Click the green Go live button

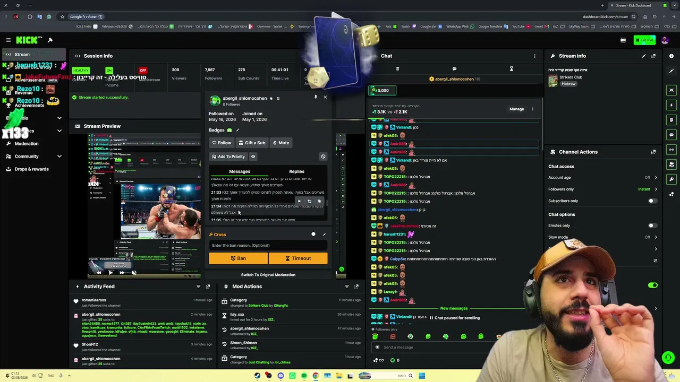tap(644, 40)
